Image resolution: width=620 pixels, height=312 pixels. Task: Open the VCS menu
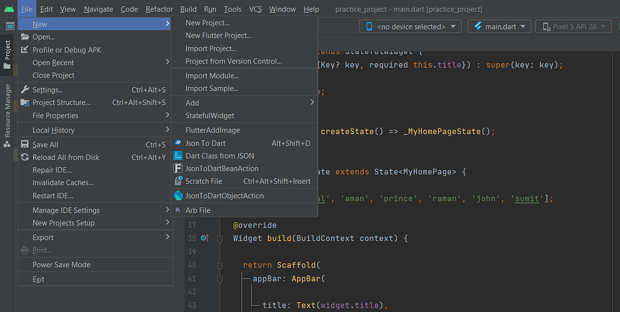[x=256, y=9]
